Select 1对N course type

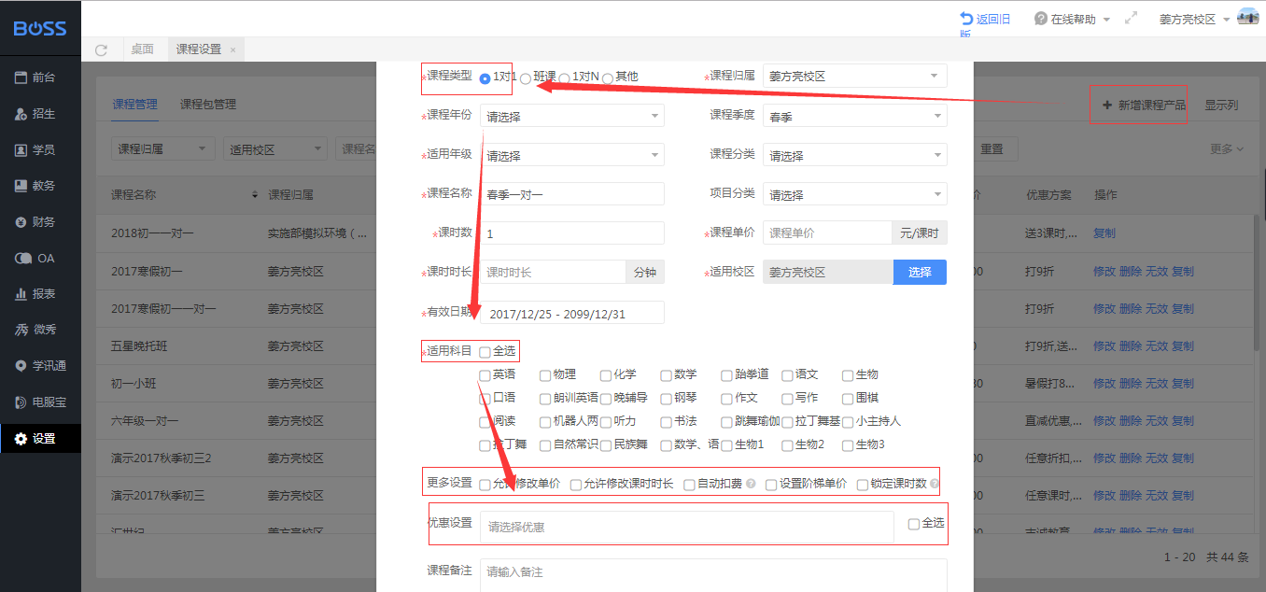[x=564, y=79]
